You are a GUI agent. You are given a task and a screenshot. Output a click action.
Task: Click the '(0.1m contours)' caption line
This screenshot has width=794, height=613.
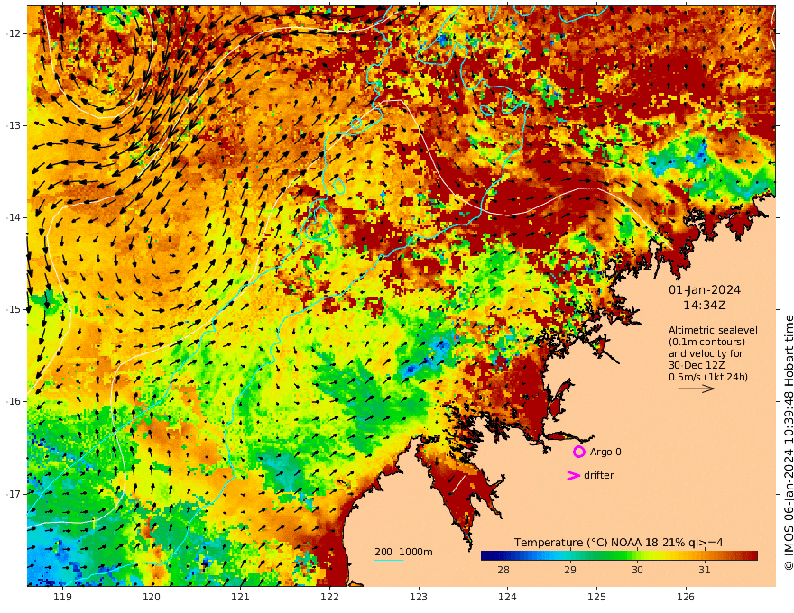coord(706,342)
